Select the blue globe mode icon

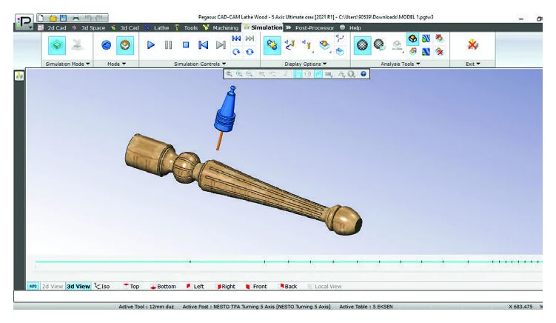coord(106,45)
